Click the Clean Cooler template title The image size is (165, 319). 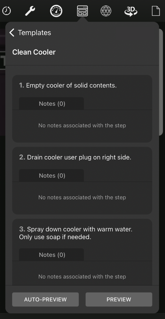34,52
